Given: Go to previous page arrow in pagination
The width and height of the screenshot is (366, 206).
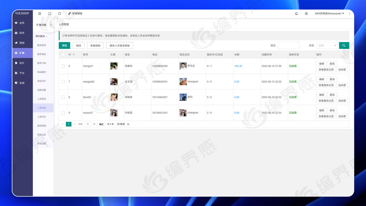Looking at the screenshot, I should click(x=63, y=124).
